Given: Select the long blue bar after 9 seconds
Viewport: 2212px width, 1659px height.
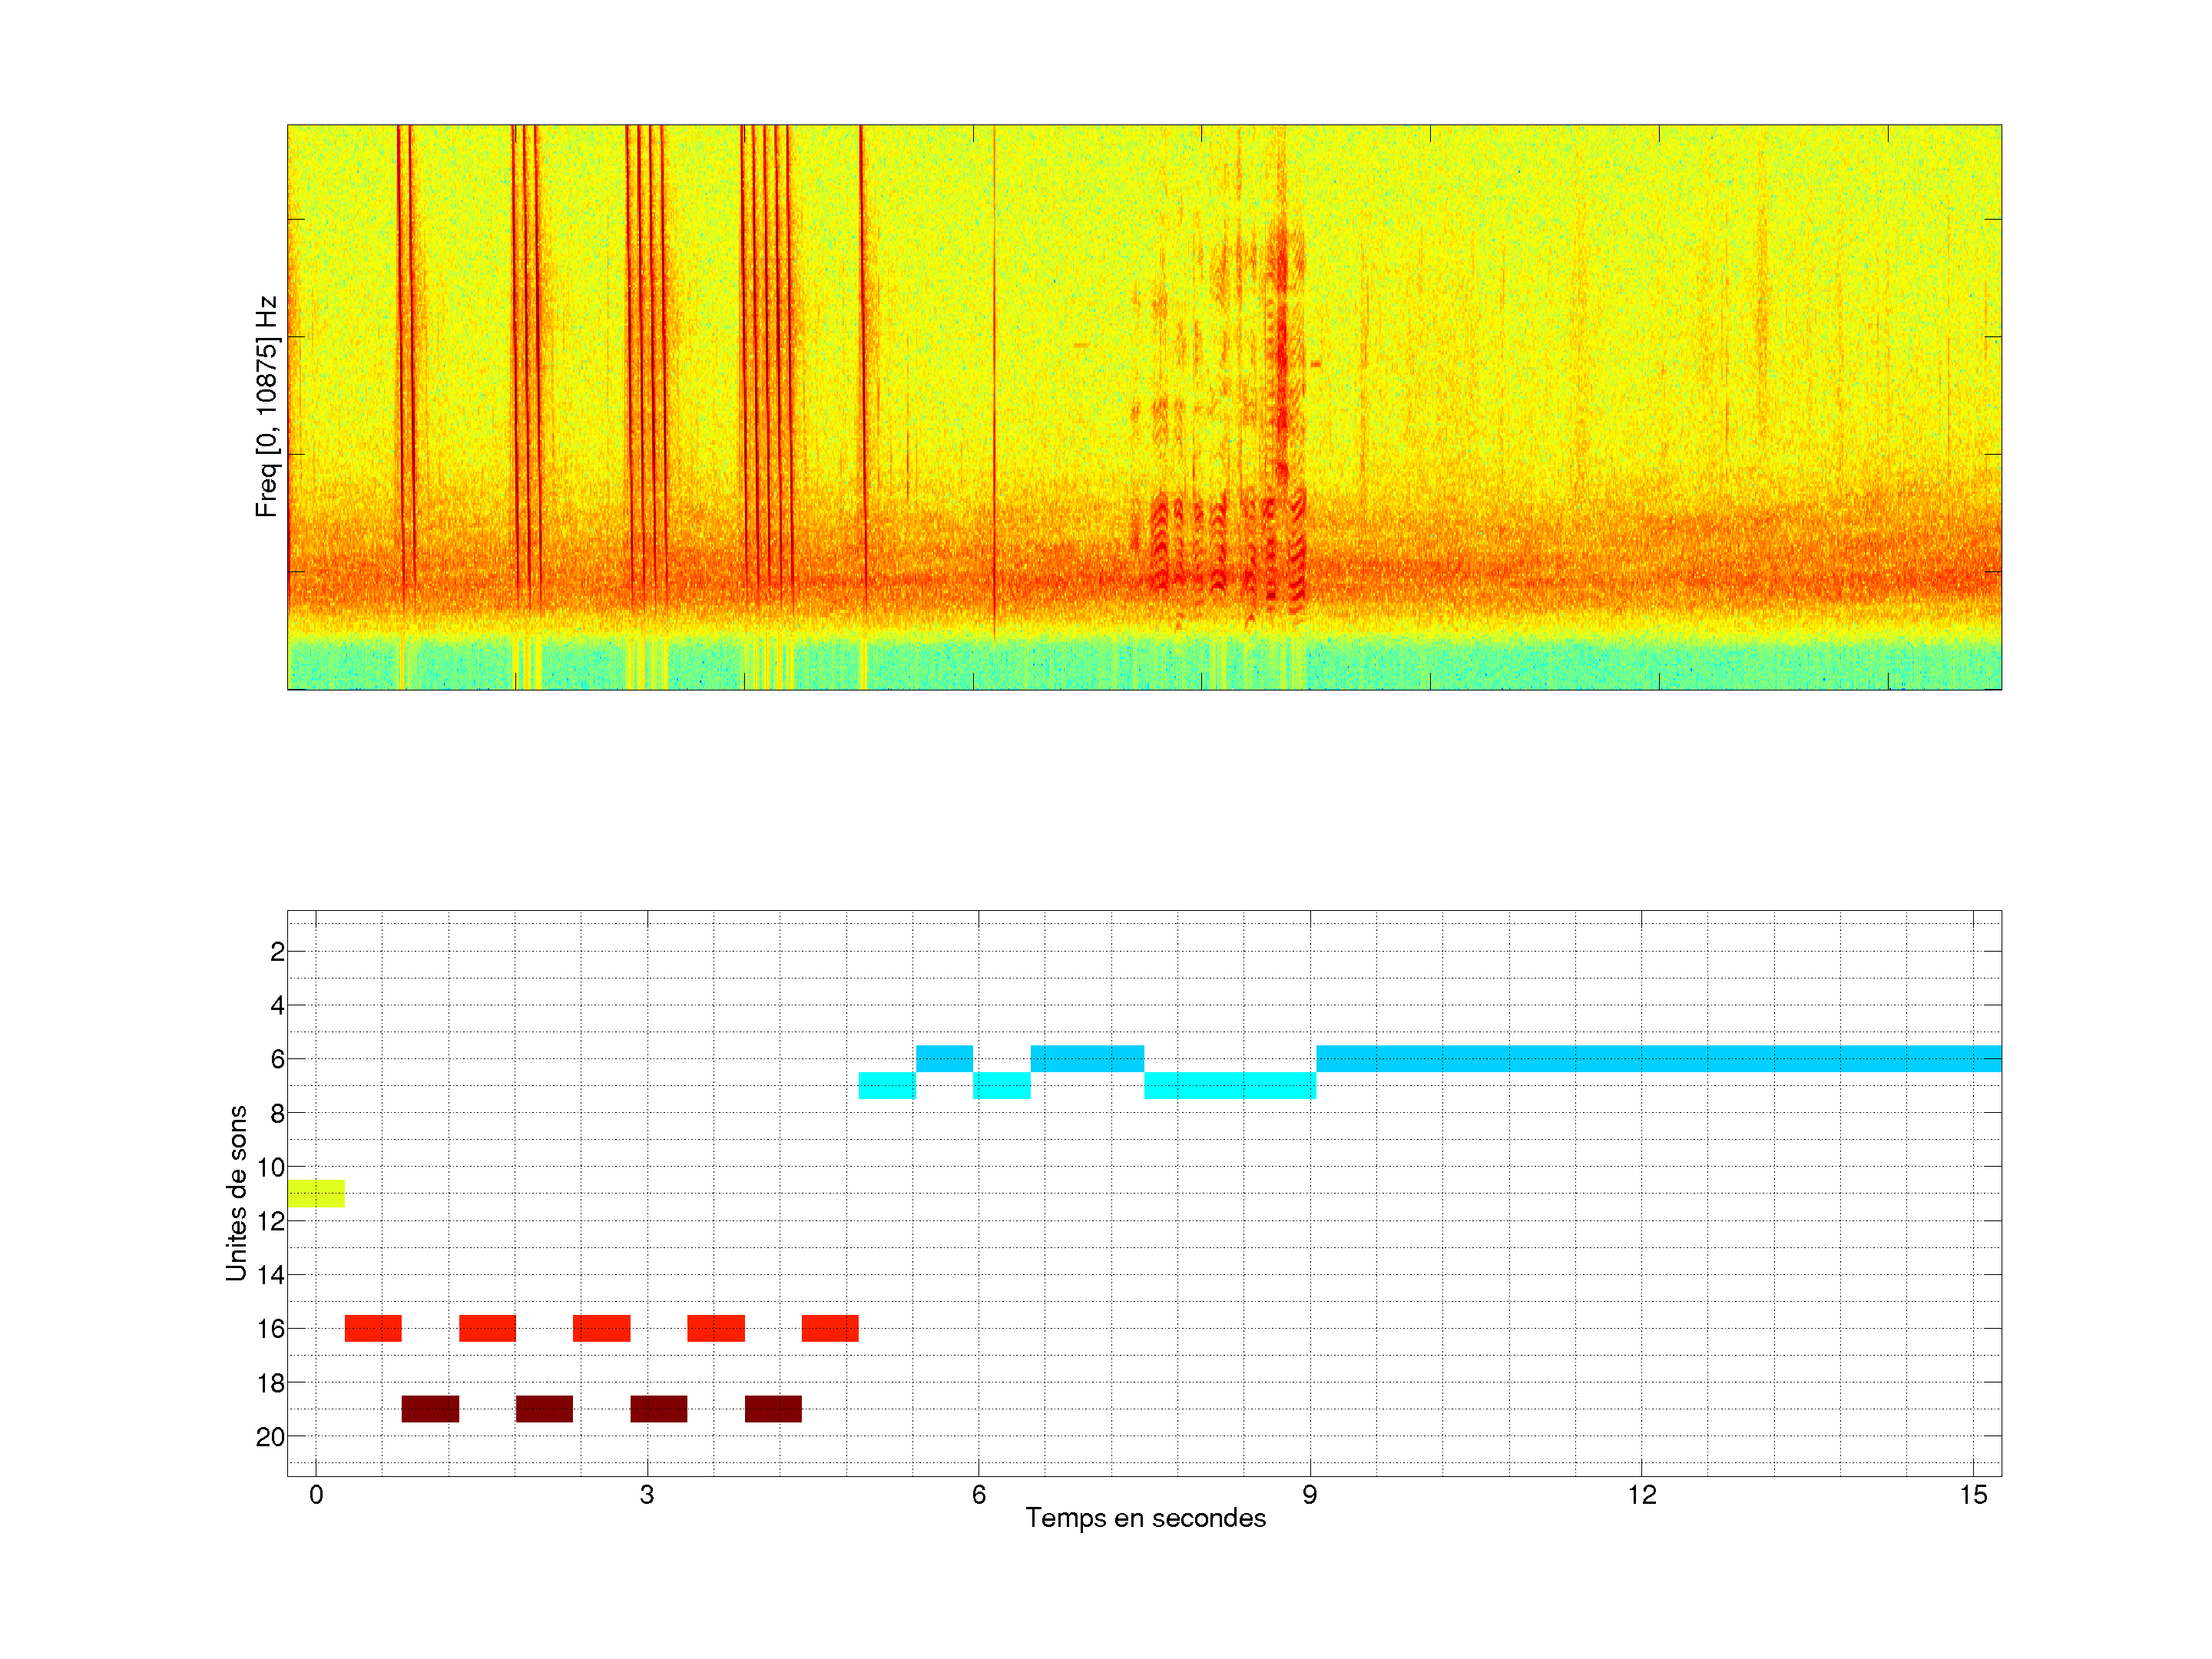Looking at the screenshot, I should coord(1658,1058).
